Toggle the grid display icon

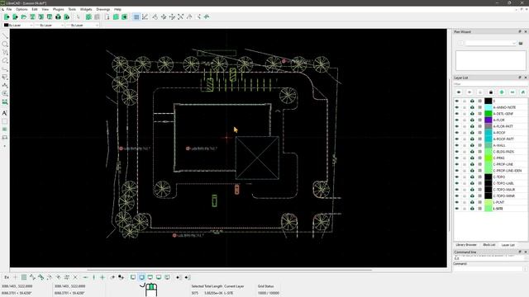[x=136, y=16]
